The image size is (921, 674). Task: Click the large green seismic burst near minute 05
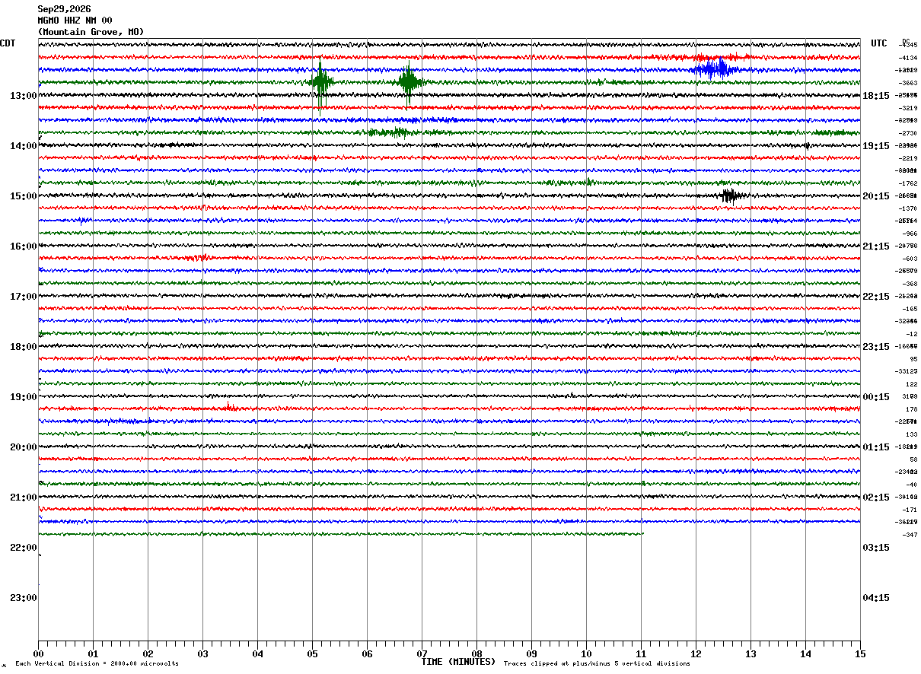[x=320, y=82]
